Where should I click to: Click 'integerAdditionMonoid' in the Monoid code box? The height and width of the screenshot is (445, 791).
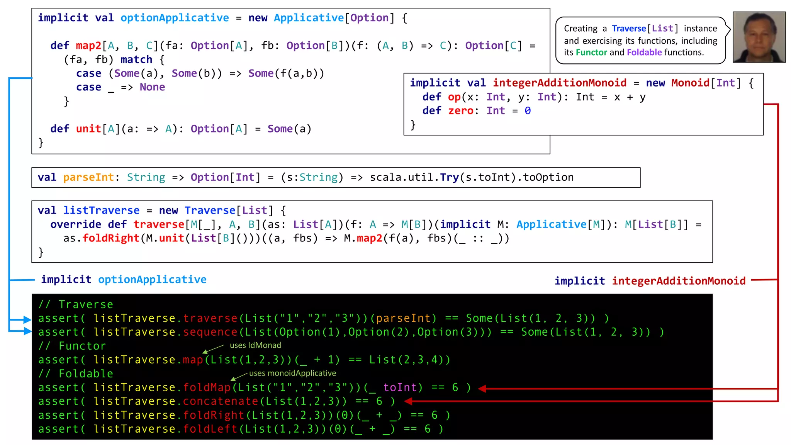(x=560, y=83)
